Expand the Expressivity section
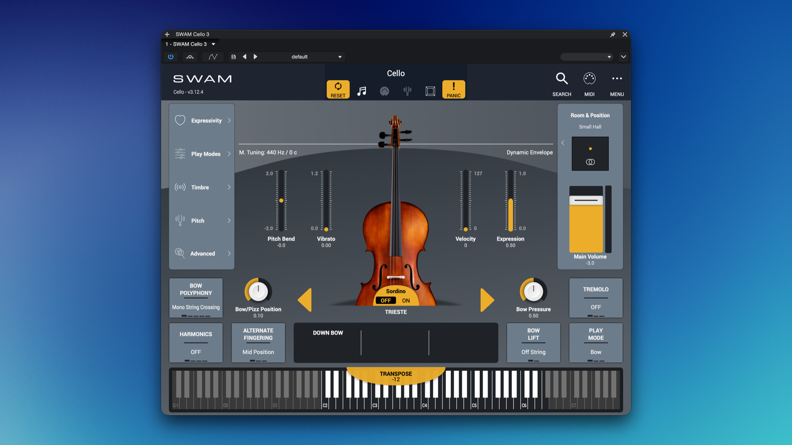The height and width of the screenshot is (445, 792). (202, 120)
